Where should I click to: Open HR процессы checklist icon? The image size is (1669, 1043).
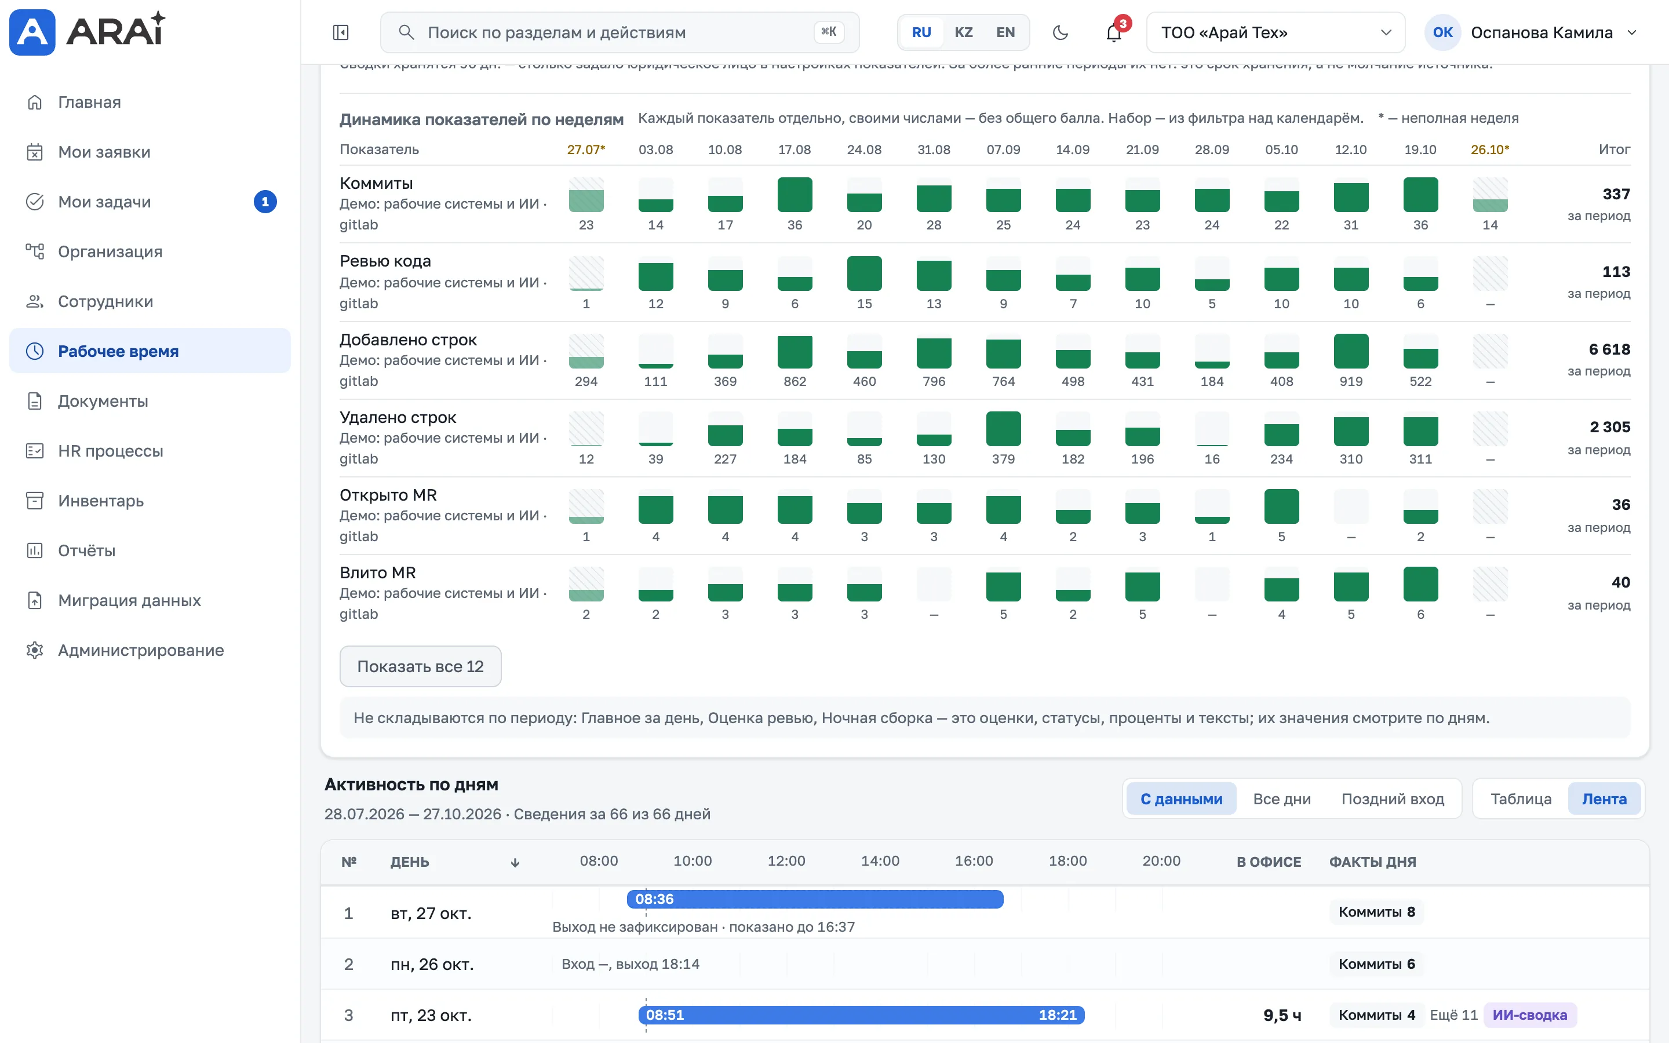[x=35, y=450]
